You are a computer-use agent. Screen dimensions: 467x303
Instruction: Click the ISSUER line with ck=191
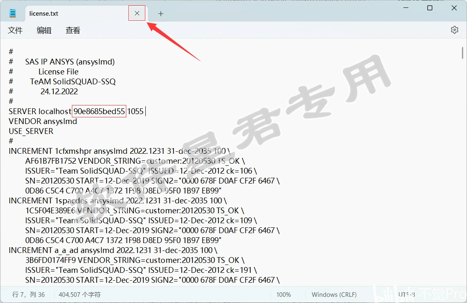click(x=141, y=270)
